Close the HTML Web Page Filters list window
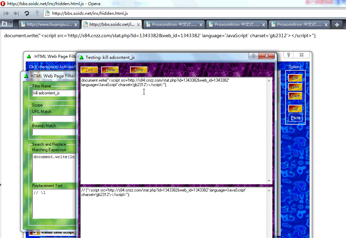Viewport: 346px width, 238px height. pos(301,55)
